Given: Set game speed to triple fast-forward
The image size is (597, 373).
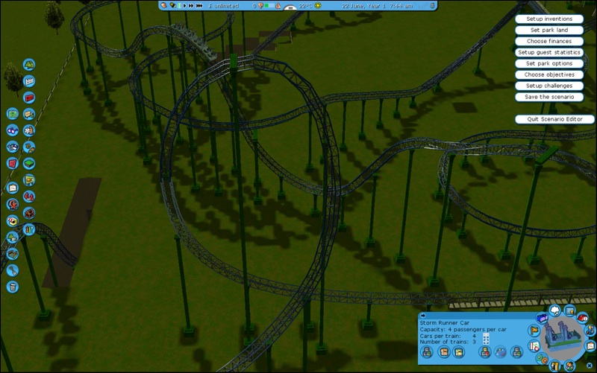Looking at the screenshot, I should tap(199, 6).
